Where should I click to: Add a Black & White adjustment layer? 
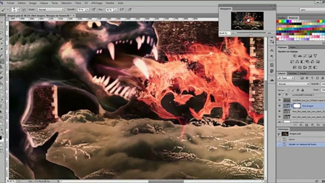point(302,62)
